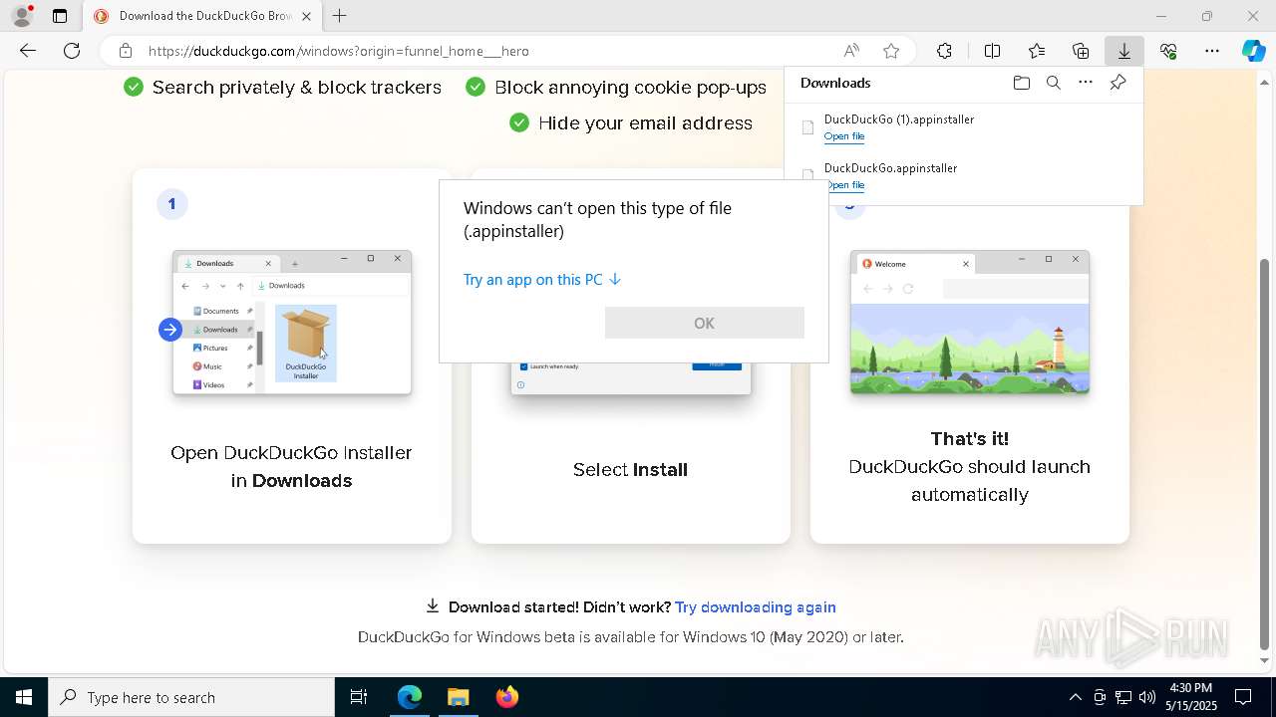Toggle split screen icon
Viewport: 1276px width, 717px height.
[993, 51]
